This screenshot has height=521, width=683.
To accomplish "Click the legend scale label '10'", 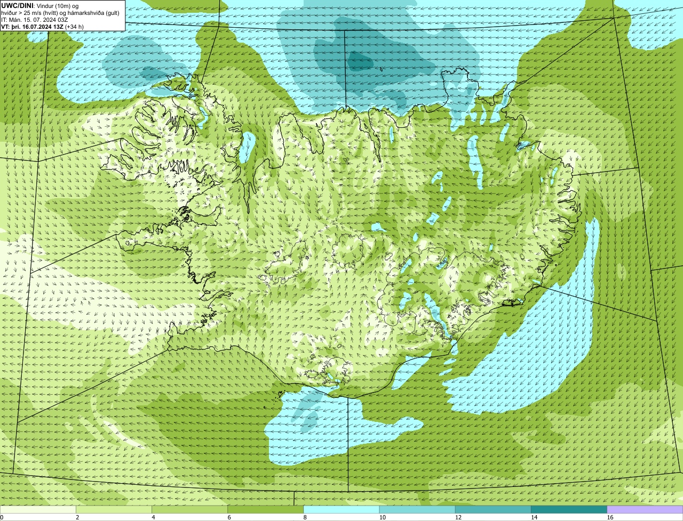I will (x=383, y=517).
